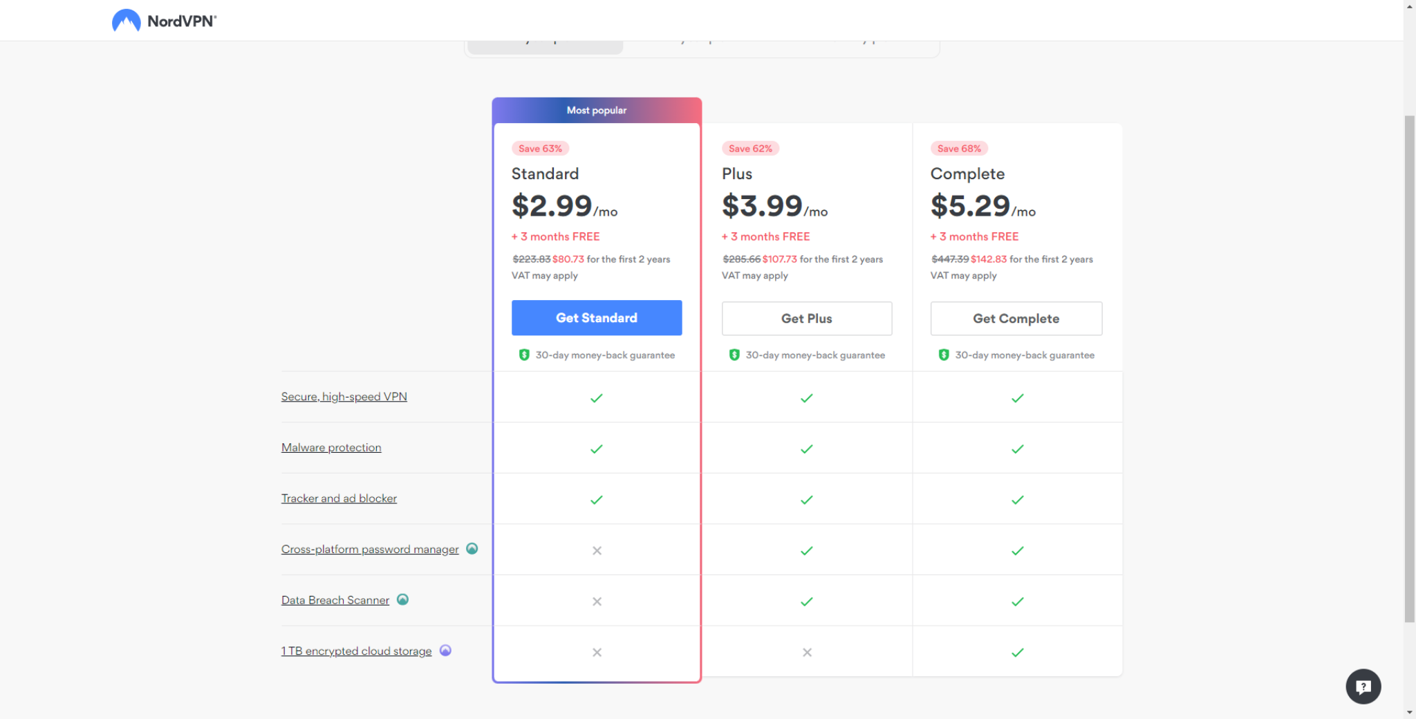Click the $5.29/mo price
Screen dimensions: 1416x719
[983, 206]
